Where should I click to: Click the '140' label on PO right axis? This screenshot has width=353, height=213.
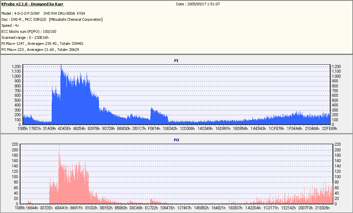(338, 166)
